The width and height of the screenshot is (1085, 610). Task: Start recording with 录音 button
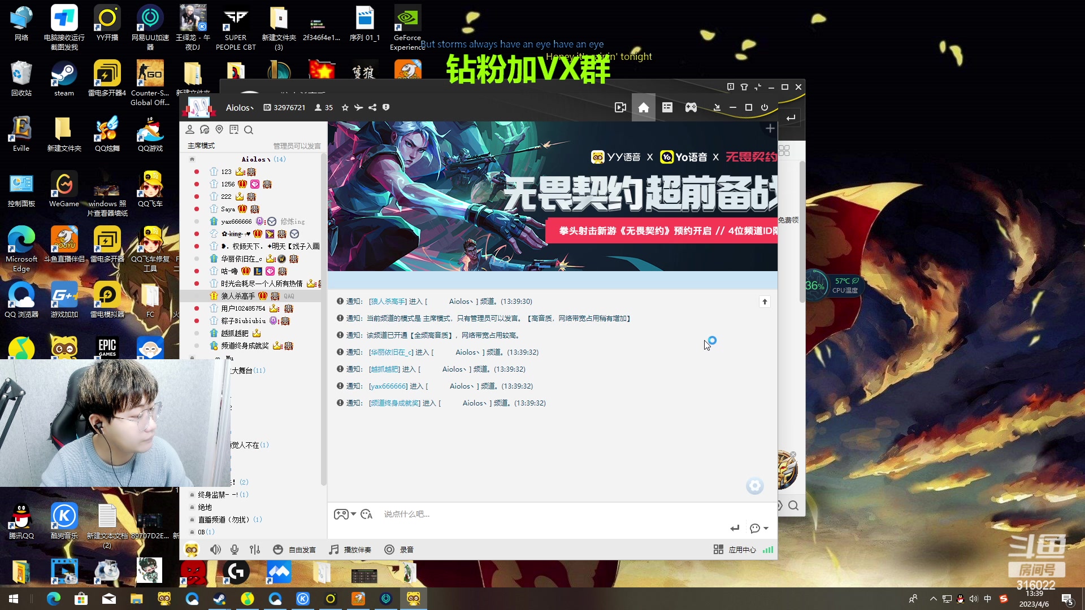click(x=399, y=550)
